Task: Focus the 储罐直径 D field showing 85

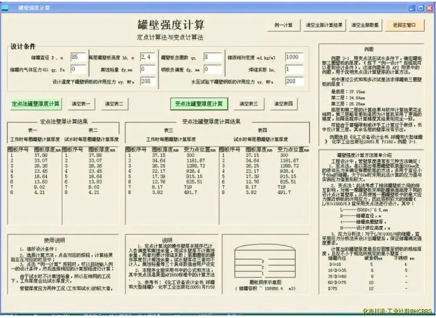Action: [78, 57]
